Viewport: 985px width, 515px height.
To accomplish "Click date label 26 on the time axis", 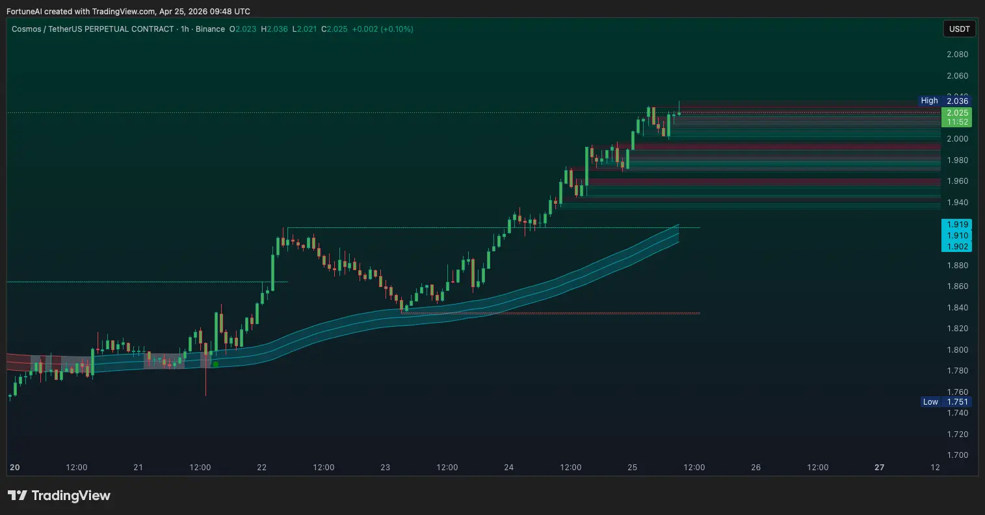I will (x=756, y=468).
